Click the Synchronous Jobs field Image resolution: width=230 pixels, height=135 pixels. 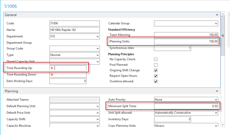point(172,48)
